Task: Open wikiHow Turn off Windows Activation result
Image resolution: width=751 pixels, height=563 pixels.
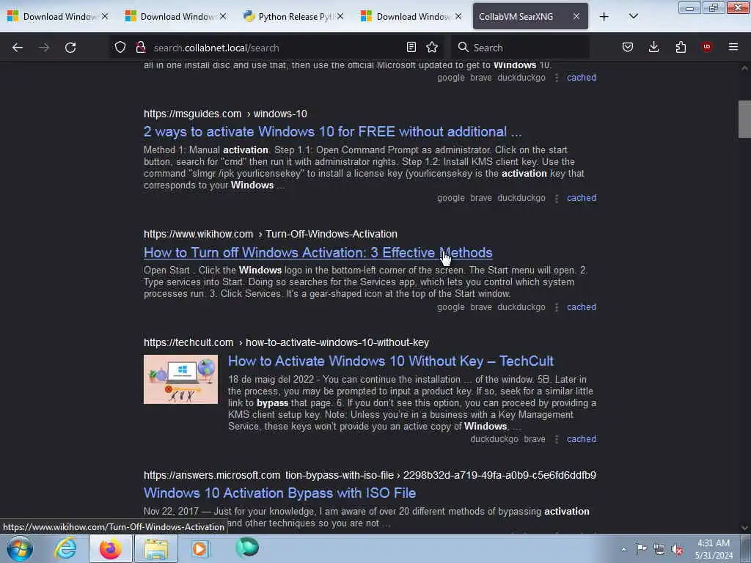Action: 318,252
